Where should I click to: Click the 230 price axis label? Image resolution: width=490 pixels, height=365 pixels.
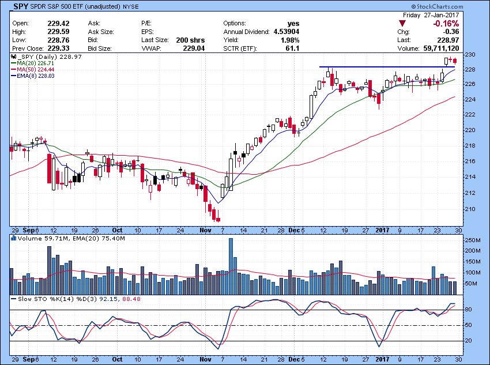click(x=470, y=55)
